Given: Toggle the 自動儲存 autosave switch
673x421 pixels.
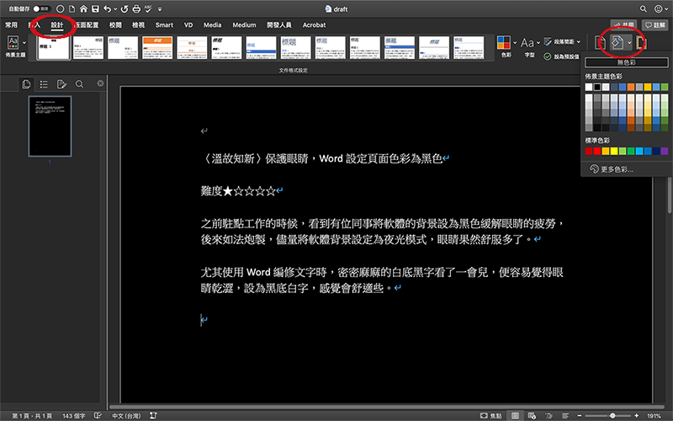Looking at the screenshot, I should [42, 8].
